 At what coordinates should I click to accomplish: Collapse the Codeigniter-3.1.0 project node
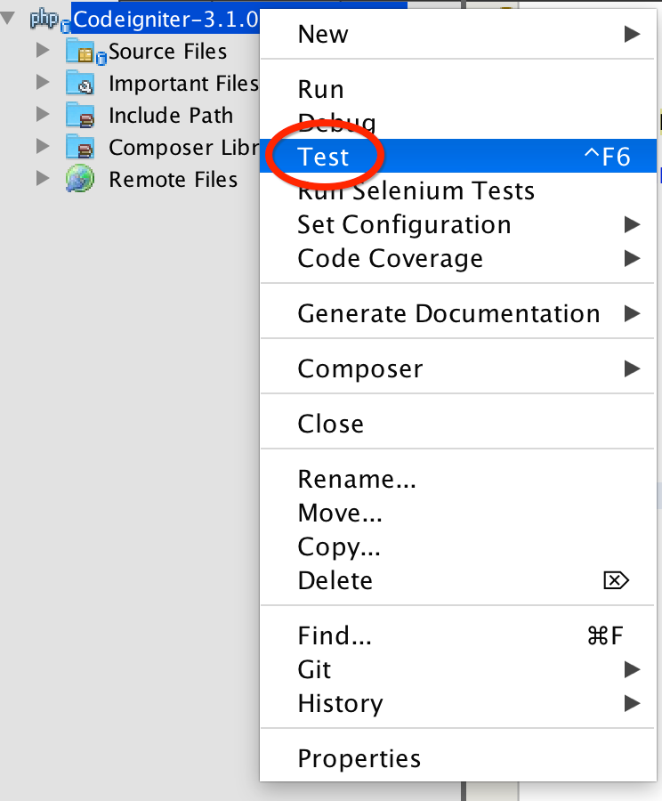click(8, 19)
